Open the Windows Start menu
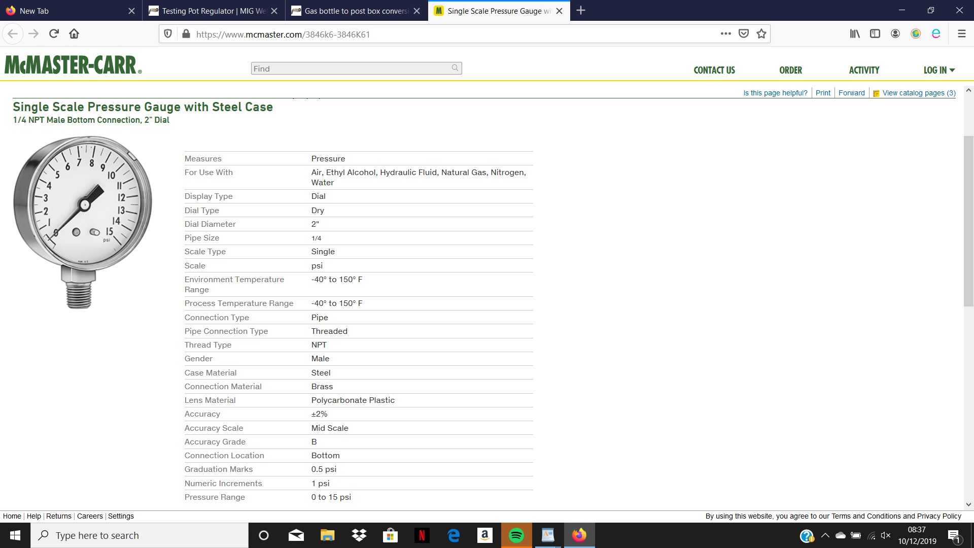Screen dimensions: 974x548 coord(15,535)
